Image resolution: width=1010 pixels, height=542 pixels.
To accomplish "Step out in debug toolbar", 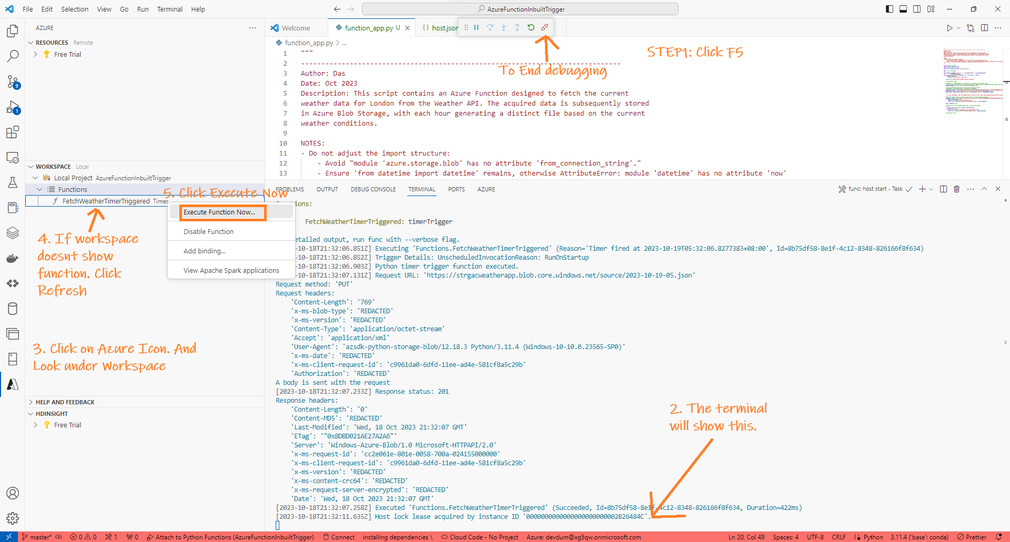I will coord(517,27).
